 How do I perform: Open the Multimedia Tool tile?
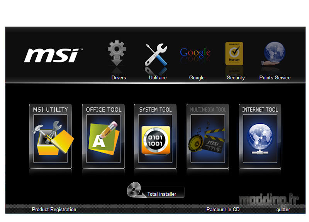pyautogui.click(x=208, y=136)
